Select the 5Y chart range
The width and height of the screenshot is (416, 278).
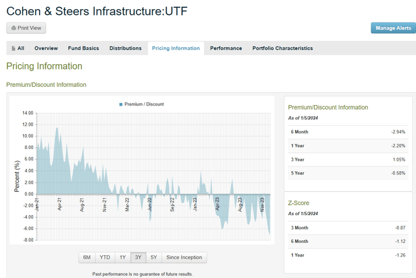[154, 257]
